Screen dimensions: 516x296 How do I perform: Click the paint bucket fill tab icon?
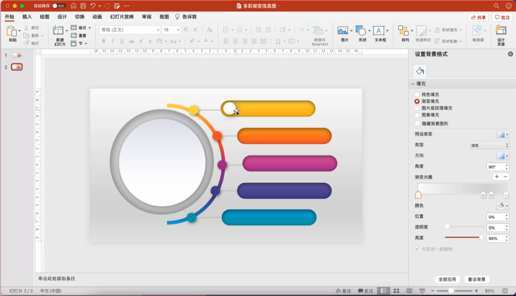point(419,71)
